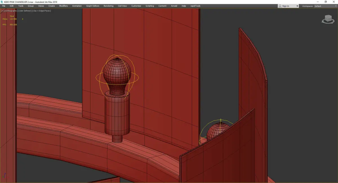Open the Group menu
338x183 pixels.
pos(31,6)
